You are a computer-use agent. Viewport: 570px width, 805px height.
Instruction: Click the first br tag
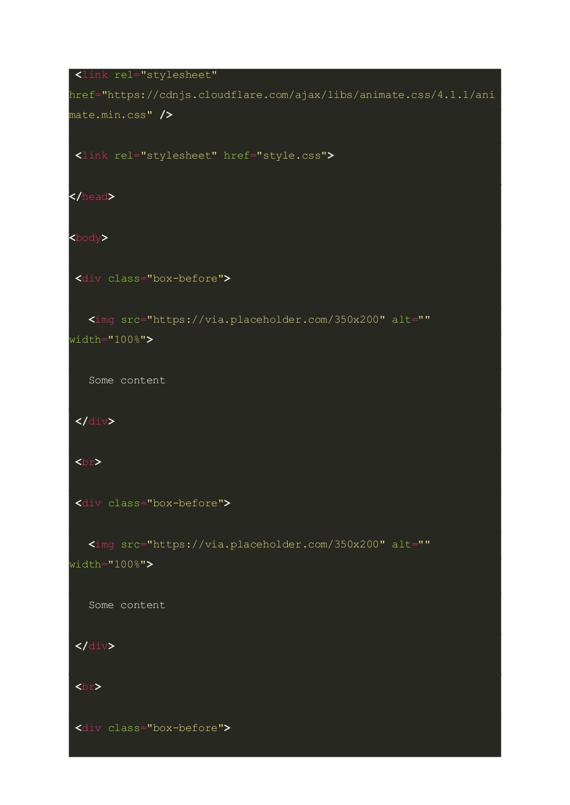pyautogui.click(x=89, y=462)
